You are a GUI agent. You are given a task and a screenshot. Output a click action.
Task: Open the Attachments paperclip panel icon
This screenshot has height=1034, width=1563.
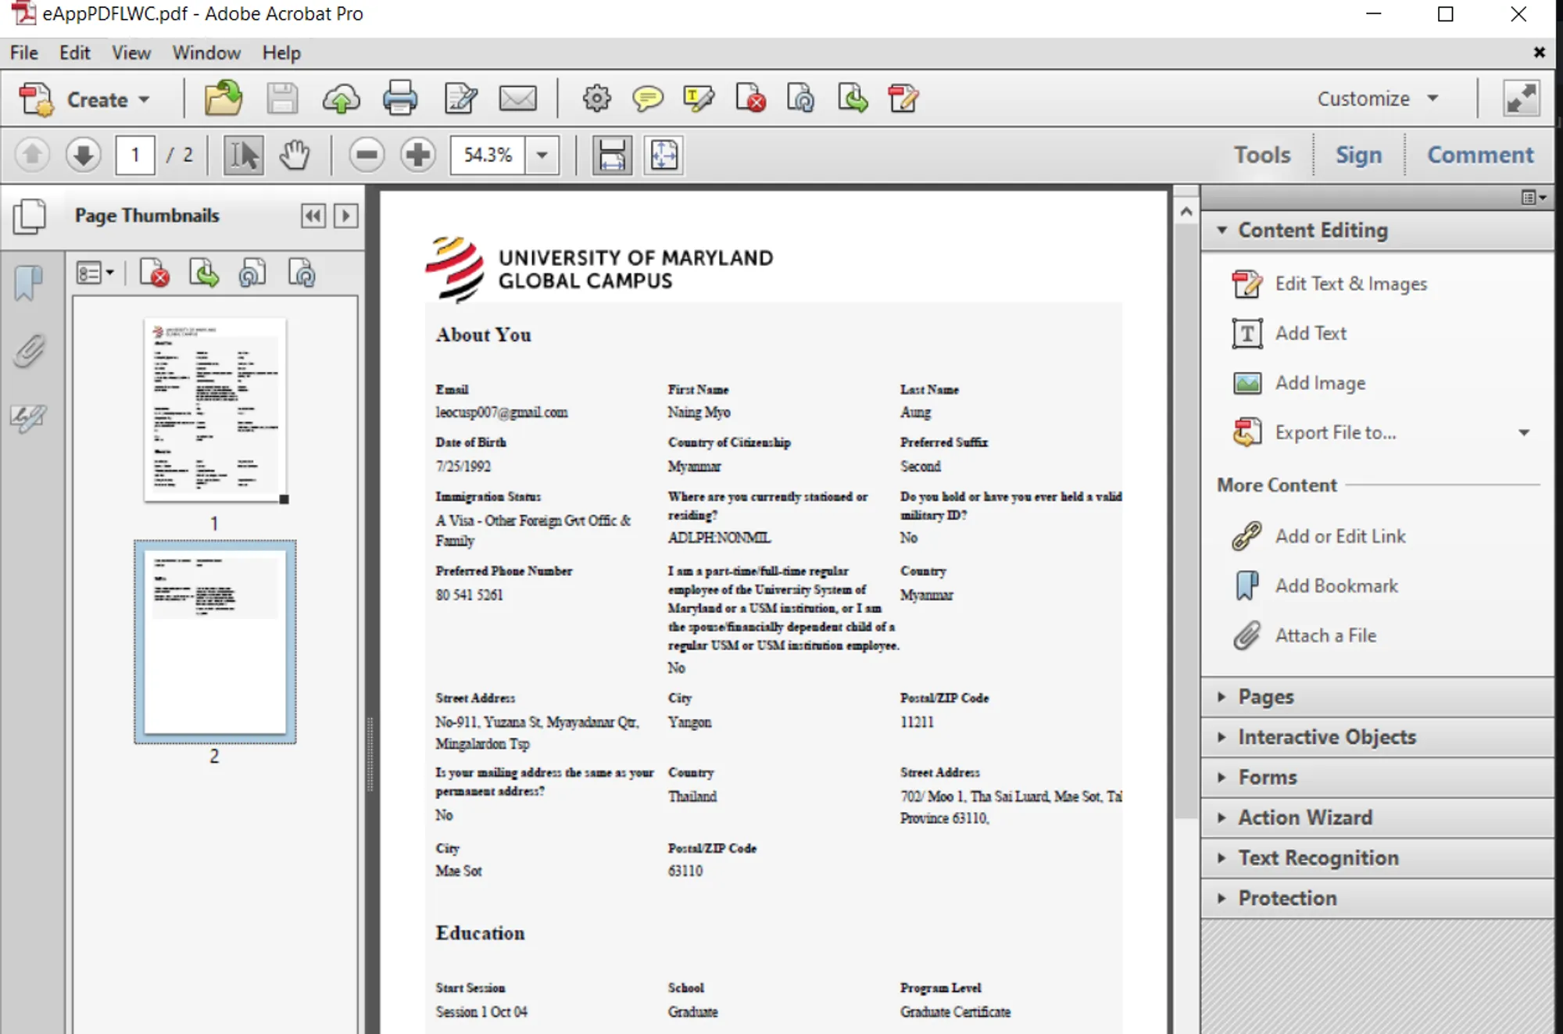pos(29,351)
